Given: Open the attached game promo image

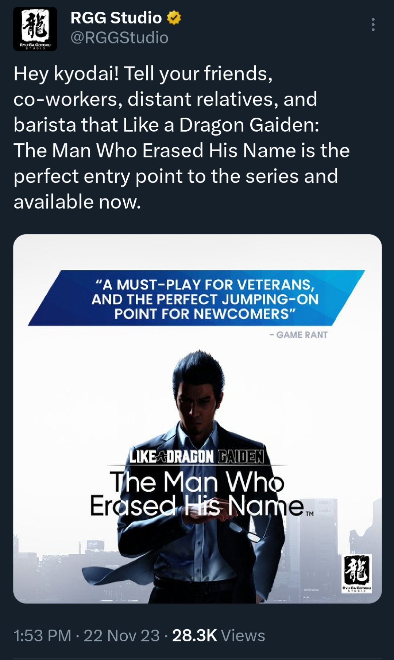Looking at the screenshot, I should click(x=197, y=419).
